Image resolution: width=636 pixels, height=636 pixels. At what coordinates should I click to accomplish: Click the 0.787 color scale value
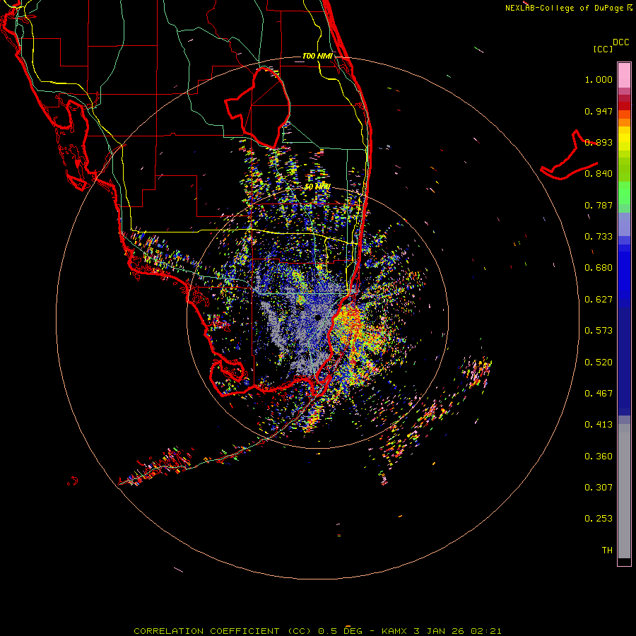(599, 205)
